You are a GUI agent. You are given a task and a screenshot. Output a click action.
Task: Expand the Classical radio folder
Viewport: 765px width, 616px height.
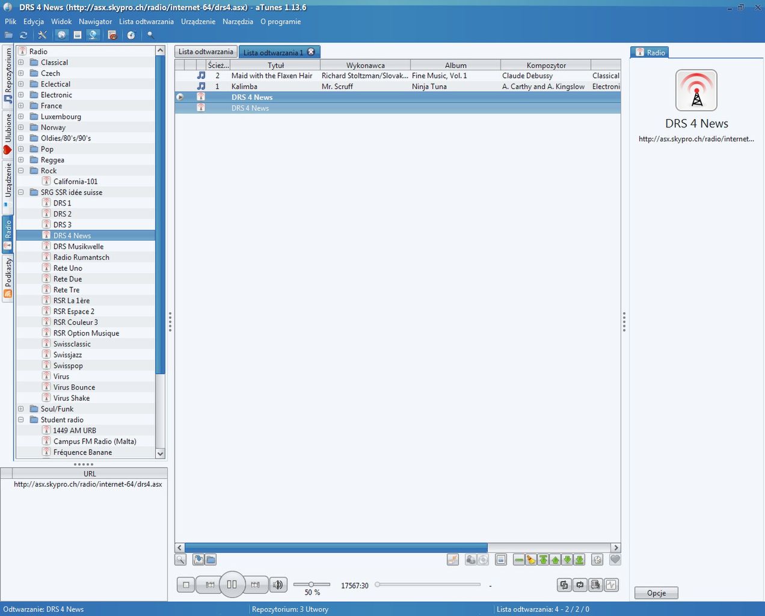(21, 63)
